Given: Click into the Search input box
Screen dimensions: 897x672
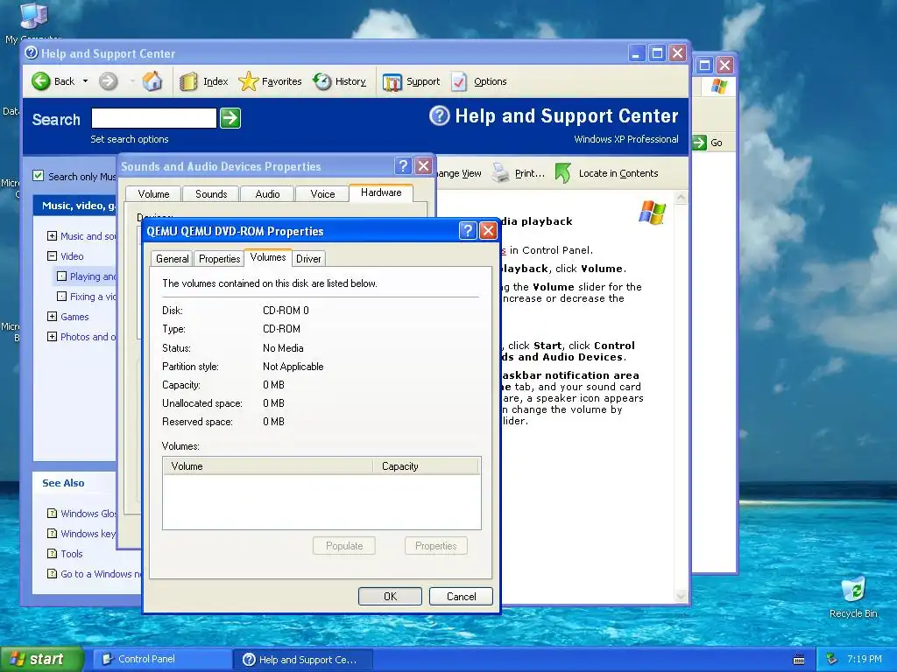Looking at the screenshot, I should point(154,118).
